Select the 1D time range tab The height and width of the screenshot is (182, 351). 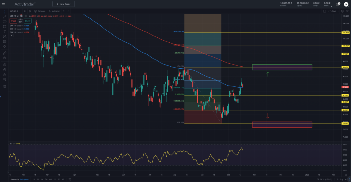tap(34, 179)
